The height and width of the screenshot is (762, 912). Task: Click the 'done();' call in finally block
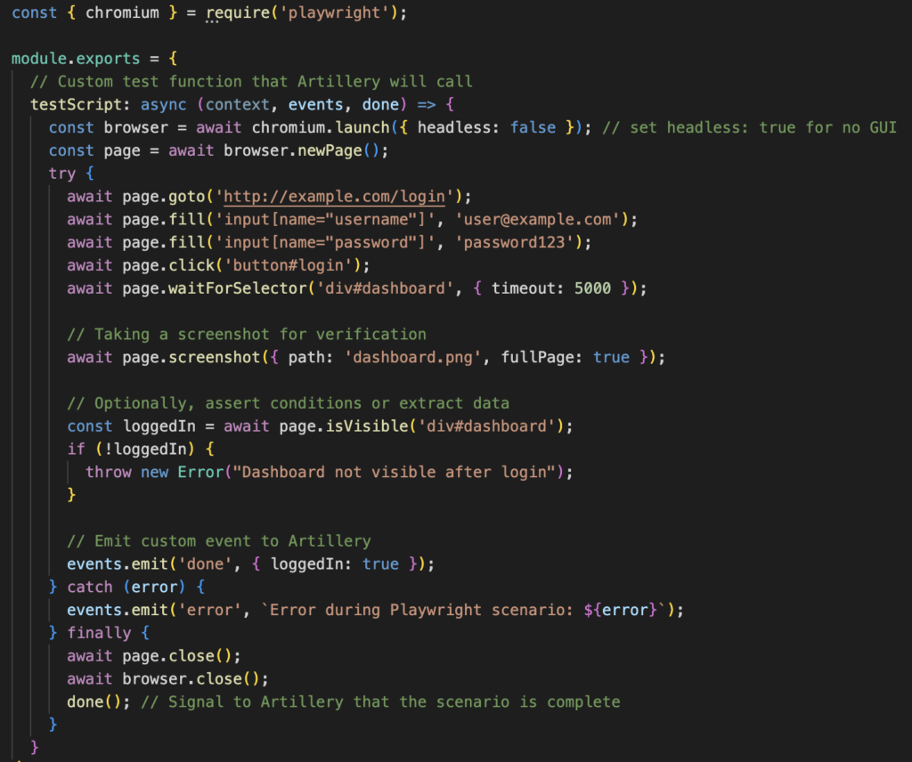point(99,702)
